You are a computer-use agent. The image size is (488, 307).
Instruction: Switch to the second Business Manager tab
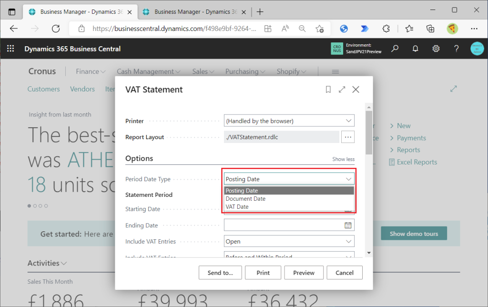tap(194, 12)
